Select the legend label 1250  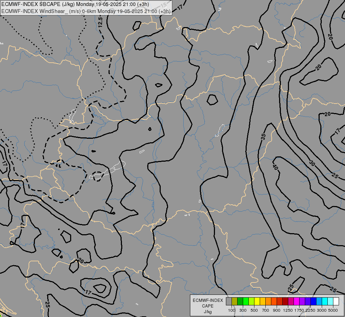(288, 310)
